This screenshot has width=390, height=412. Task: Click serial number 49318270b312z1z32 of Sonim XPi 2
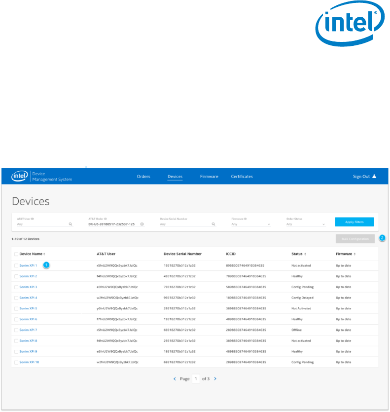[179, 276]
